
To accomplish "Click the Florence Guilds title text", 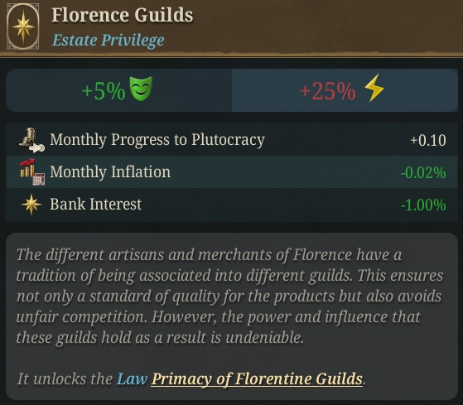I will 123,15.
